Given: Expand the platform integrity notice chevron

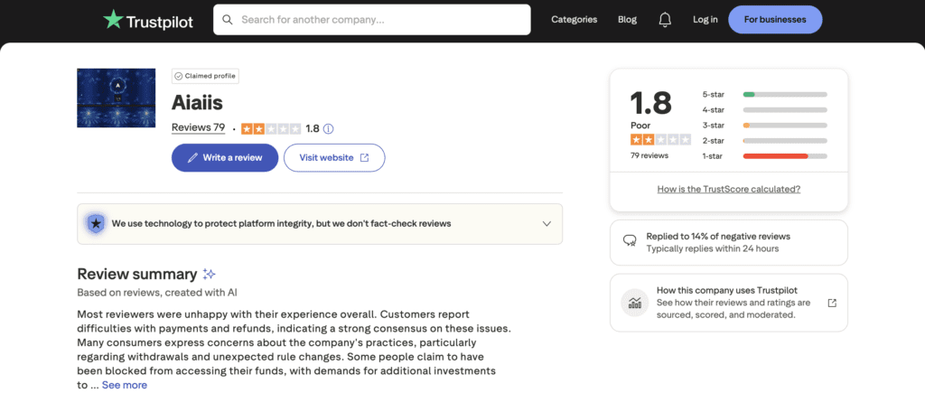Looking at the screenshot, I should pos(547,224).
